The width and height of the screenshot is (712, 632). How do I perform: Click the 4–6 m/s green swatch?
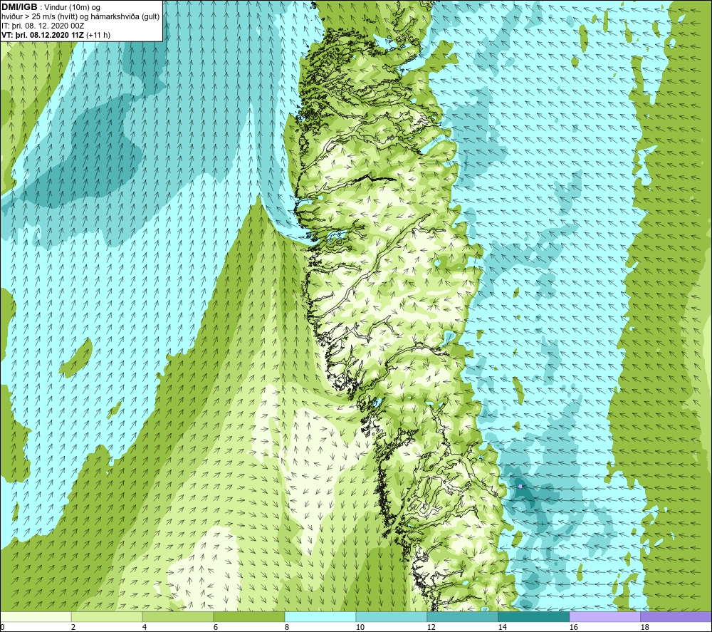(178, 616)
